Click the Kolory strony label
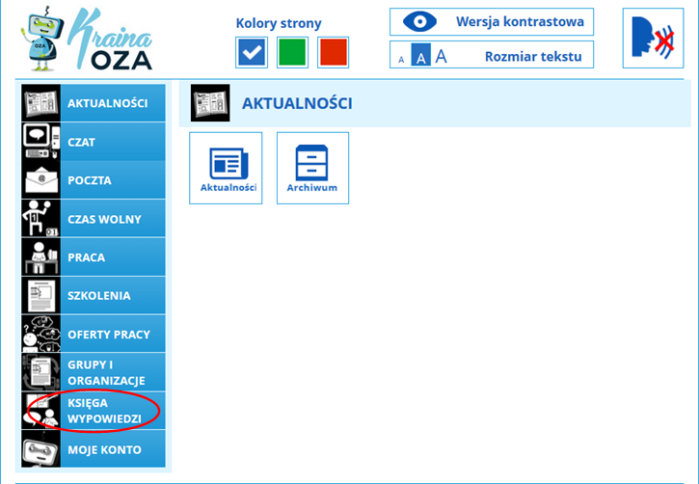 point(279,23)
